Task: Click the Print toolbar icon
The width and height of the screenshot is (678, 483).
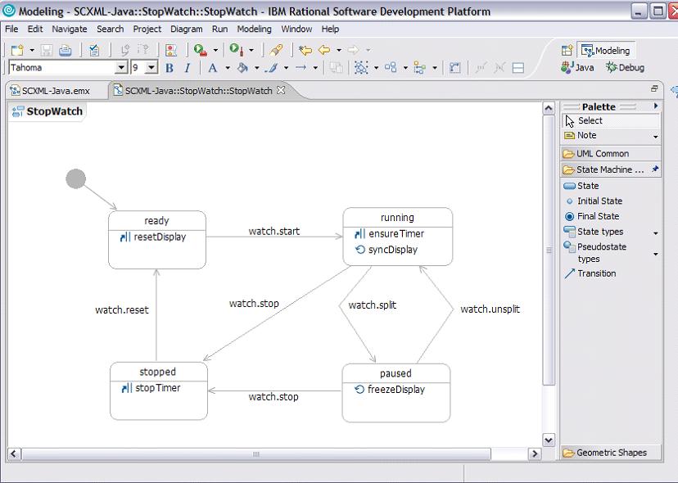Action: (x=65, y=50)
